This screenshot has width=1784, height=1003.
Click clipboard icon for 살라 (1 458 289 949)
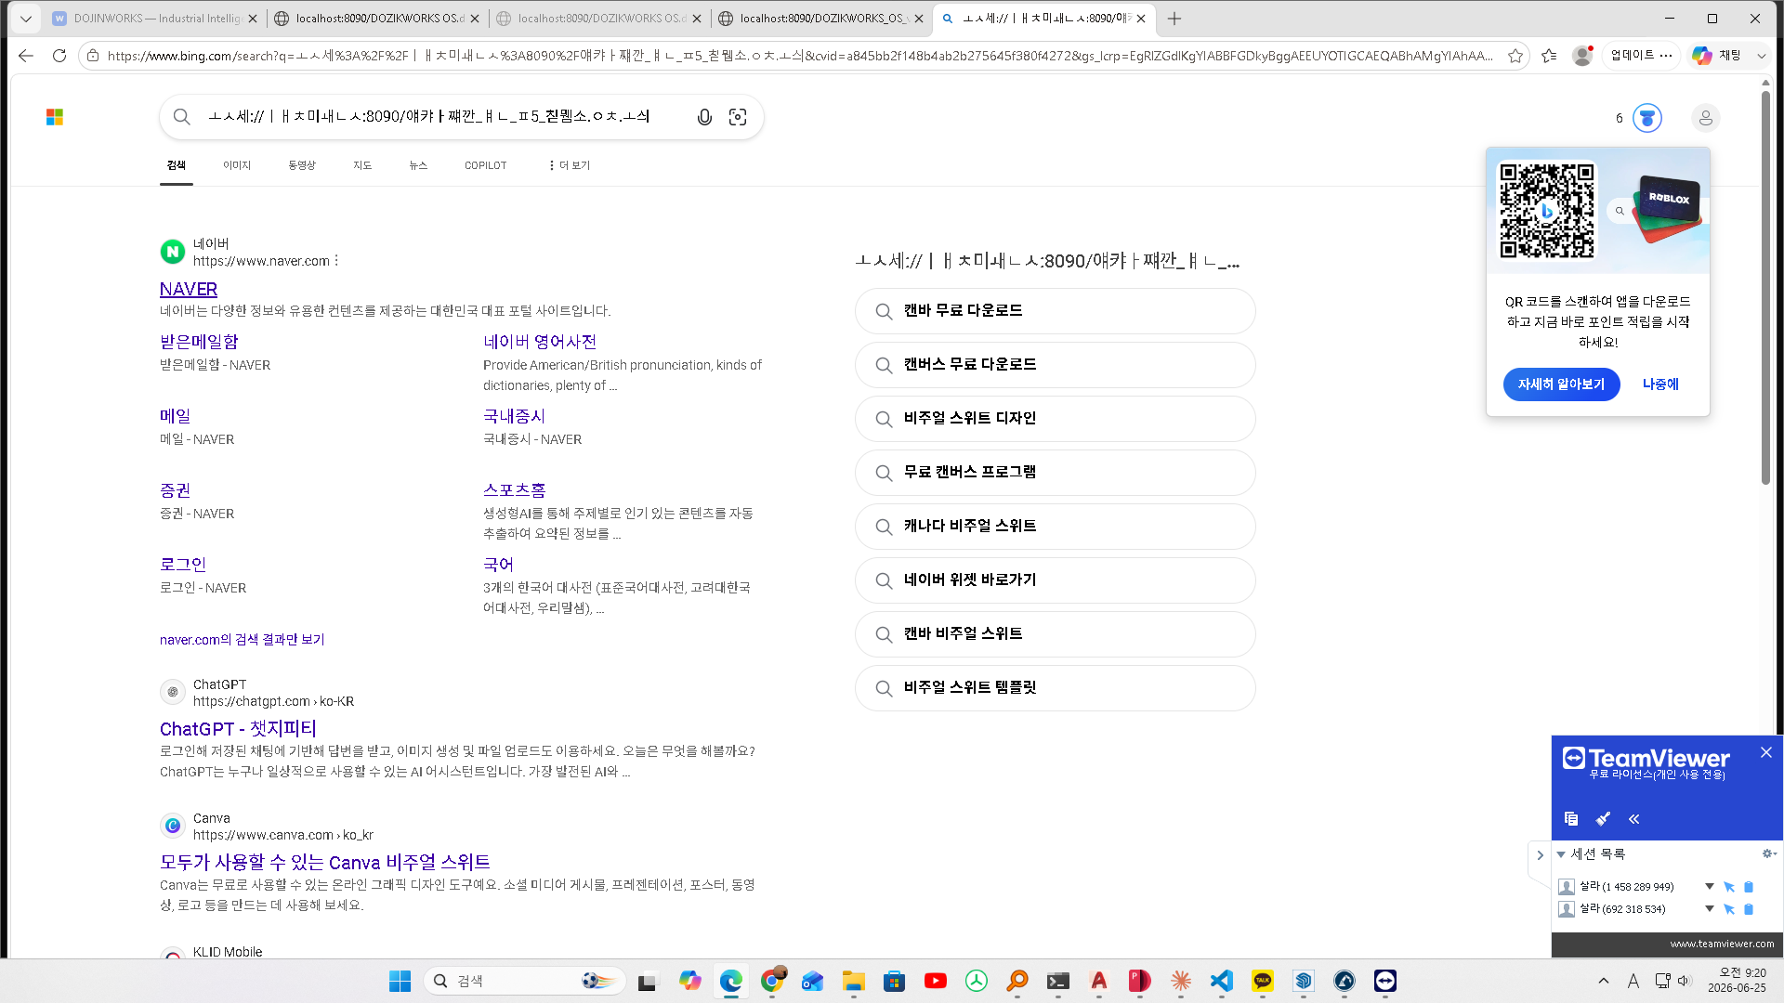point(1749,887)
